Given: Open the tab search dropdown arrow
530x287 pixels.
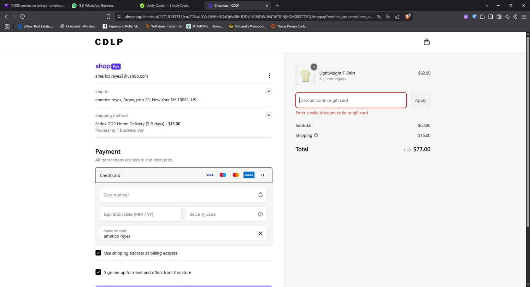Looking at the screenshot, I should click(487, 6).
